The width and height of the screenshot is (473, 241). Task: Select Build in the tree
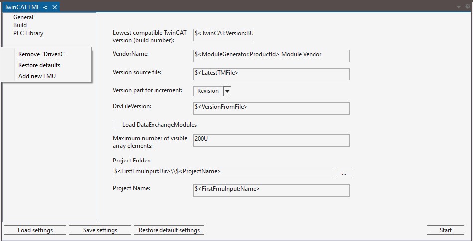(x=20, y=25)
